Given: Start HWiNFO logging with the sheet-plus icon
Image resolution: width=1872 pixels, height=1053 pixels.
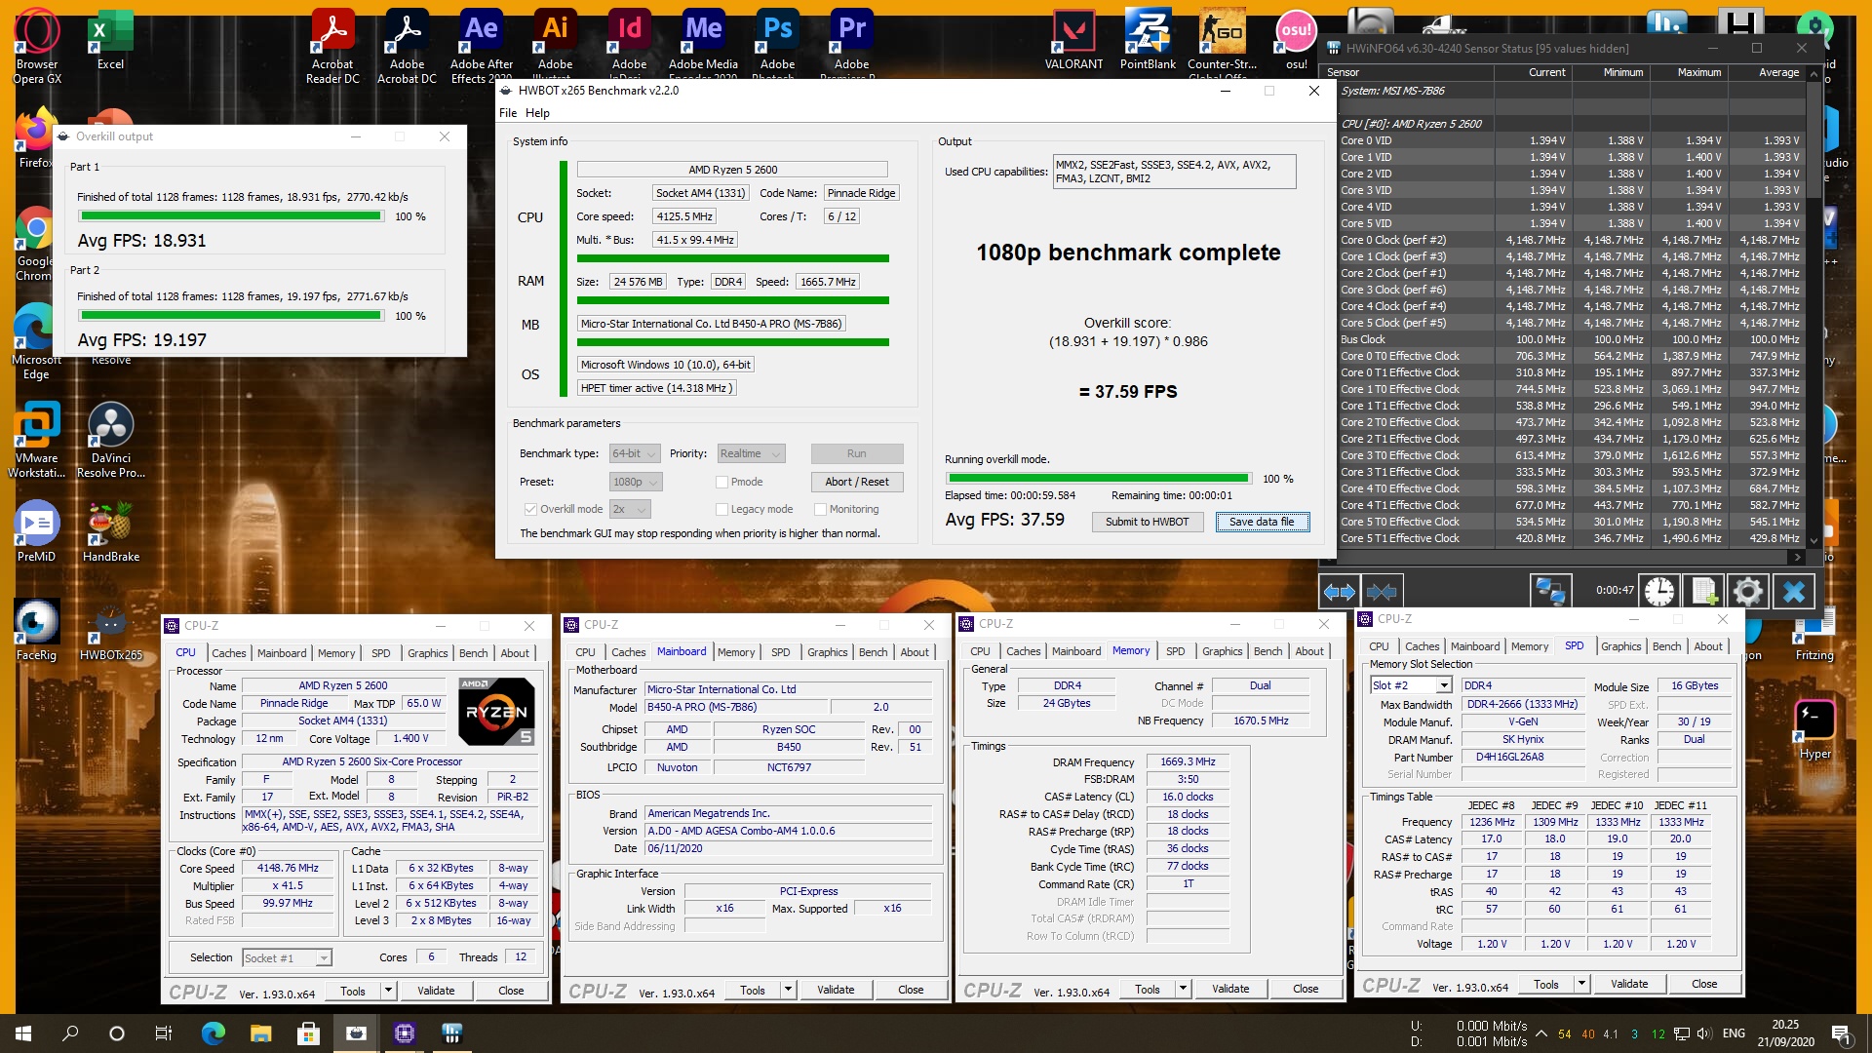Looking at the screenshot, I should click(x=1703, y=591).
